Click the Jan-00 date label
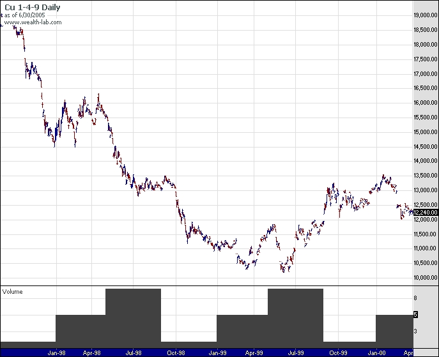Viewport: 439px width, 357px height. pos(377,352)
